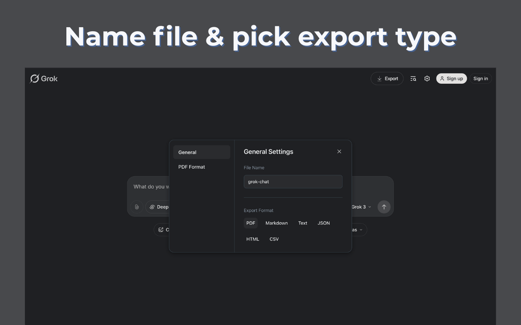Close the General Settings dialog

point(339,152)
